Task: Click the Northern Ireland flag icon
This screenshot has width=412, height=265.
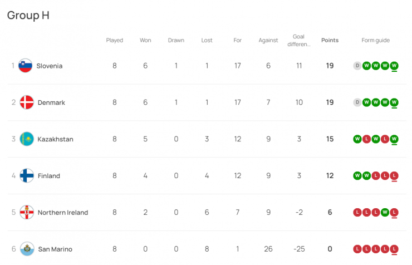Action: click(x=27, y=213)
